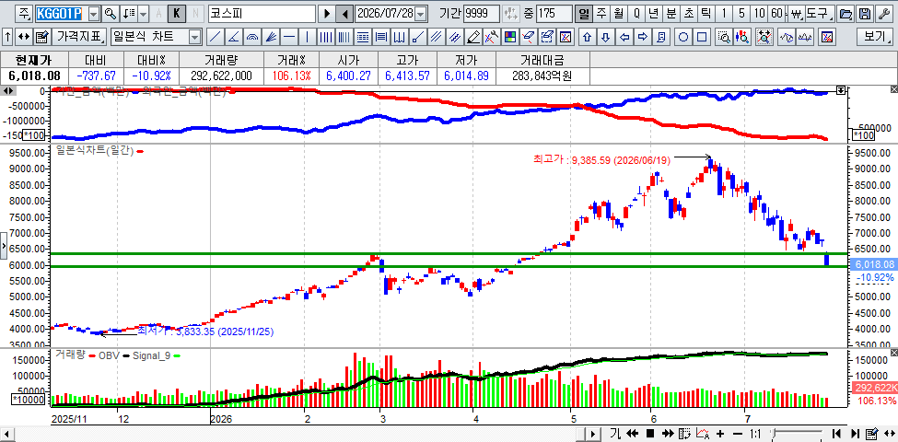Click the notepad edit icon beside 가격지표

coord(41,38)
